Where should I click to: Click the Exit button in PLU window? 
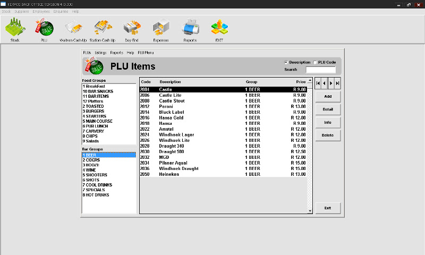[x=328, y=208]
